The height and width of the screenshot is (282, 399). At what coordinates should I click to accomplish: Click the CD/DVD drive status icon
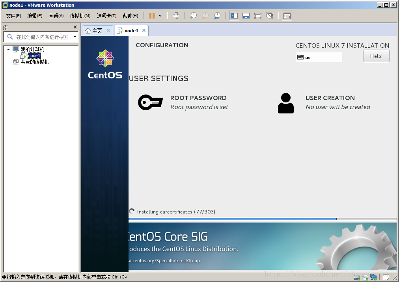click(x=365, y=277)
